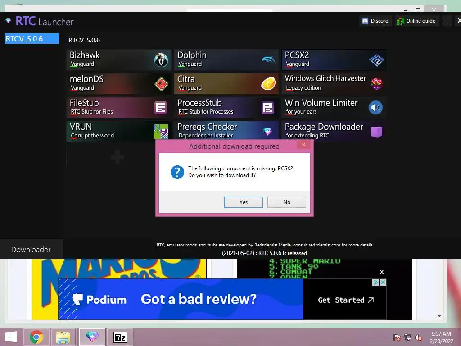Click the faded plus add-tile button
This screenshot has width=461, height=346.
point(118,157)
